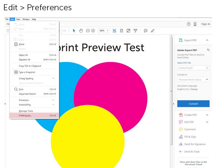Collapse the Export PDF section chevron
The width and height of the screenshot is (216, 168).
[x=207, y=40]
